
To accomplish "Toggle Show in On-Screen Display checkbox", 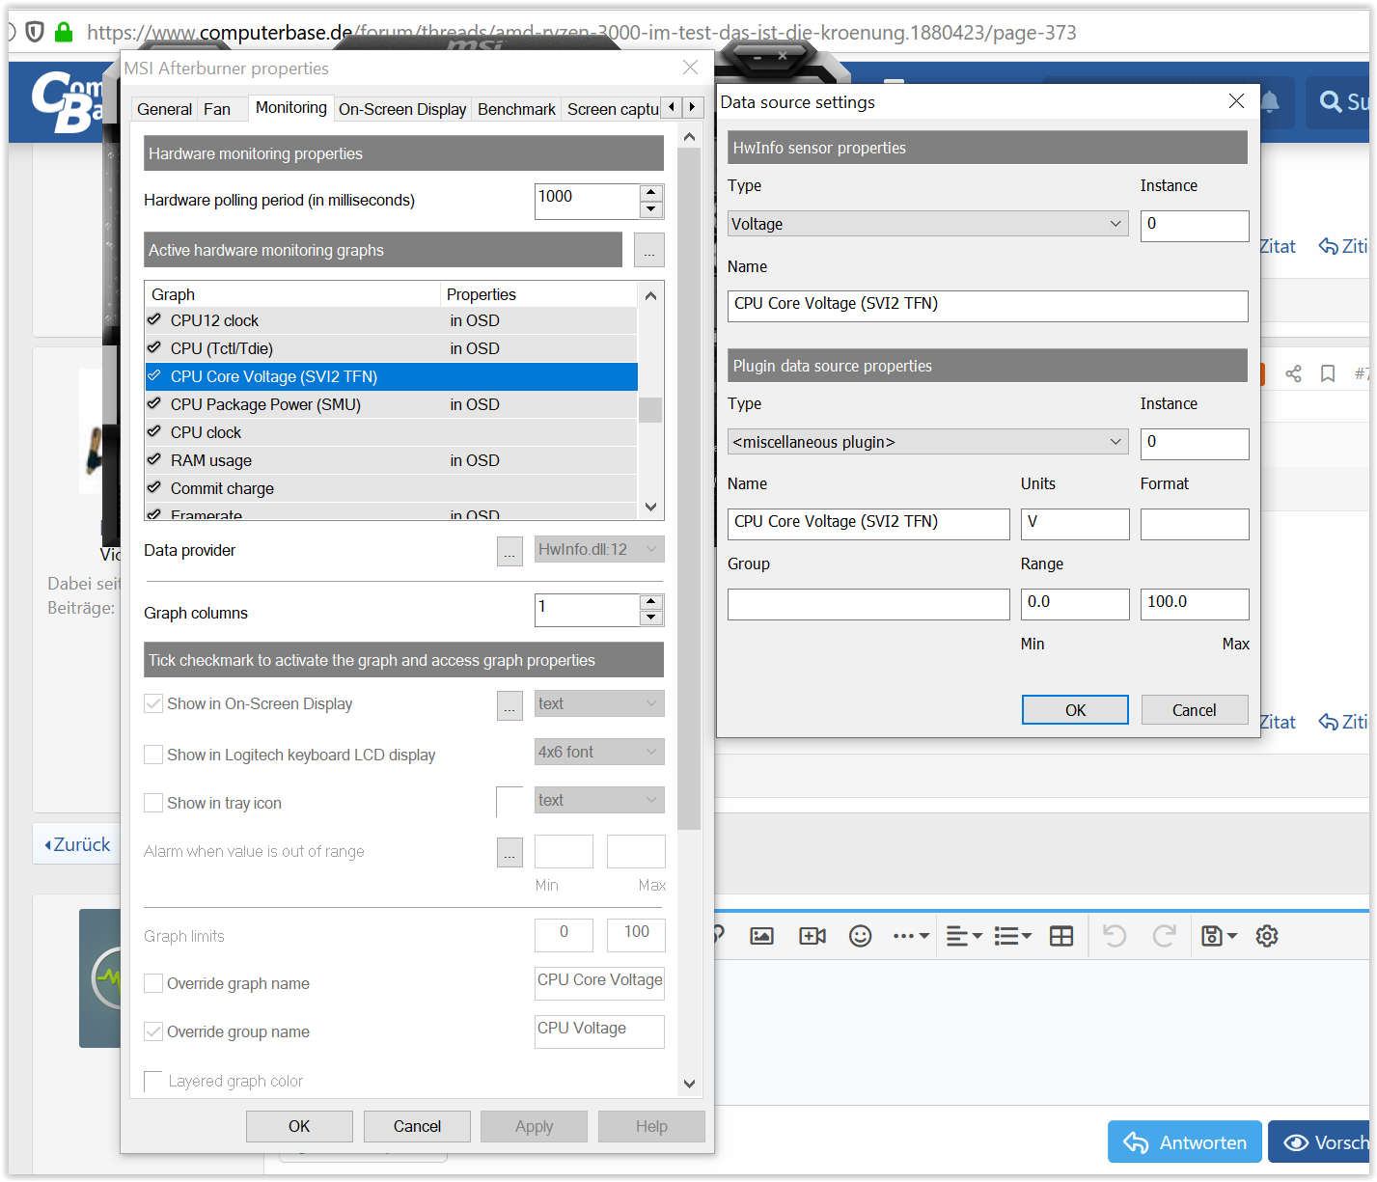I will 152,703.
